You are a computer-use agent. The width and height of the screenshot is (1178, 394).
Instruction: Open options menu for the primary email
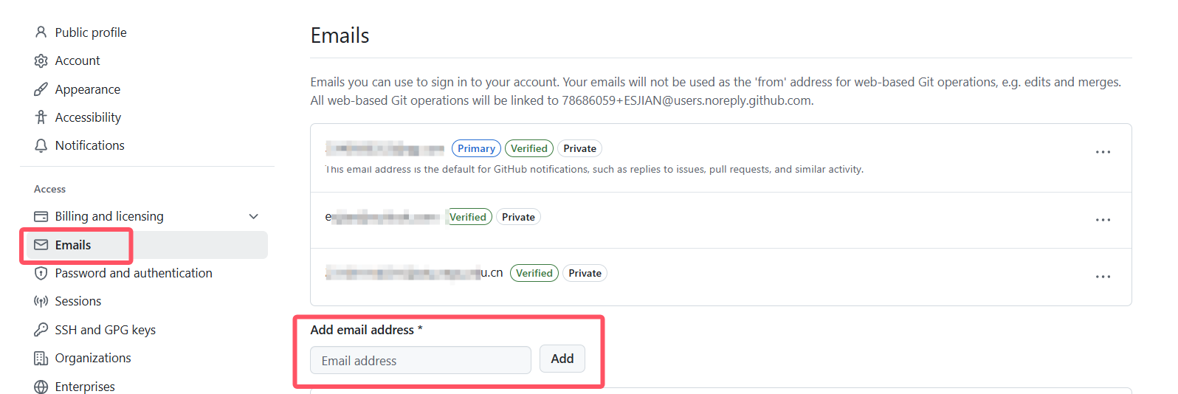tap(1103, 152)
